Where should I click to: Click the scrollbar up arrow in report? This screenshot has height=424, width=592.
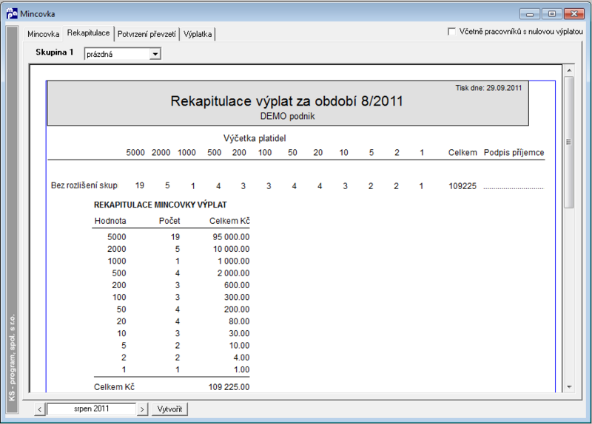click(569, 70)
